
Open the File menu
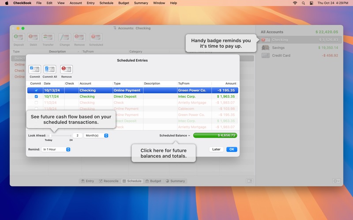point(39,3)
